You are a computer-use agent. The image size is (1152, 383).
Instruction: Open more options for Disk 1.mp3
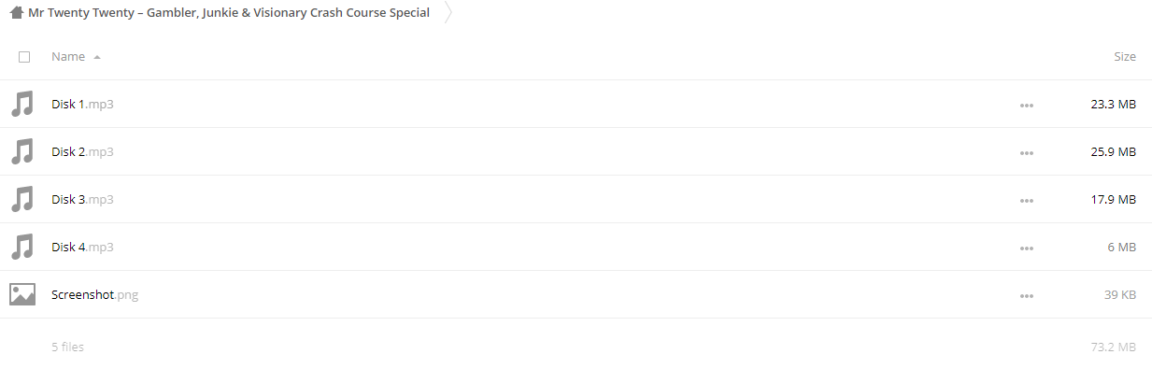point(1027,106)
